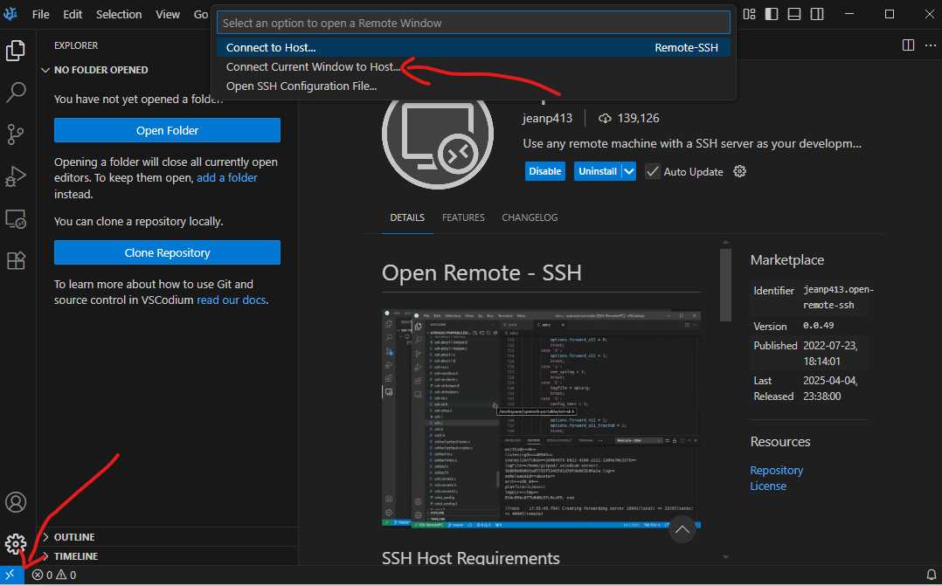Open the Explorer view in activity bar
The image size is (942, 586).
click(16, 51)
